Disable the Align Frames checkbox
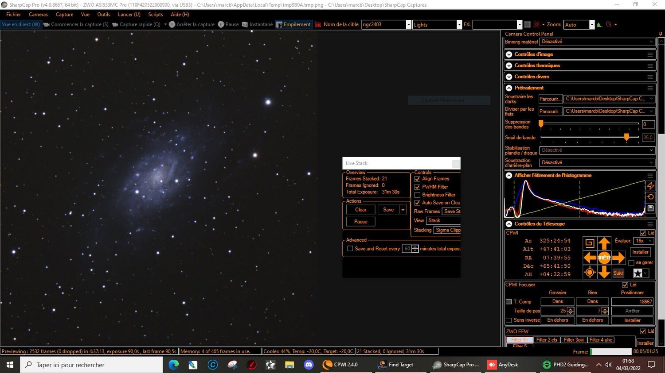 [417, 179]
